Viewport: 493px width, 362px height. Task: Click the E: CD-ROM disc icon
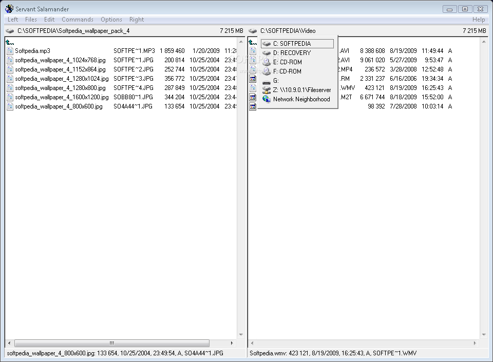267,62
